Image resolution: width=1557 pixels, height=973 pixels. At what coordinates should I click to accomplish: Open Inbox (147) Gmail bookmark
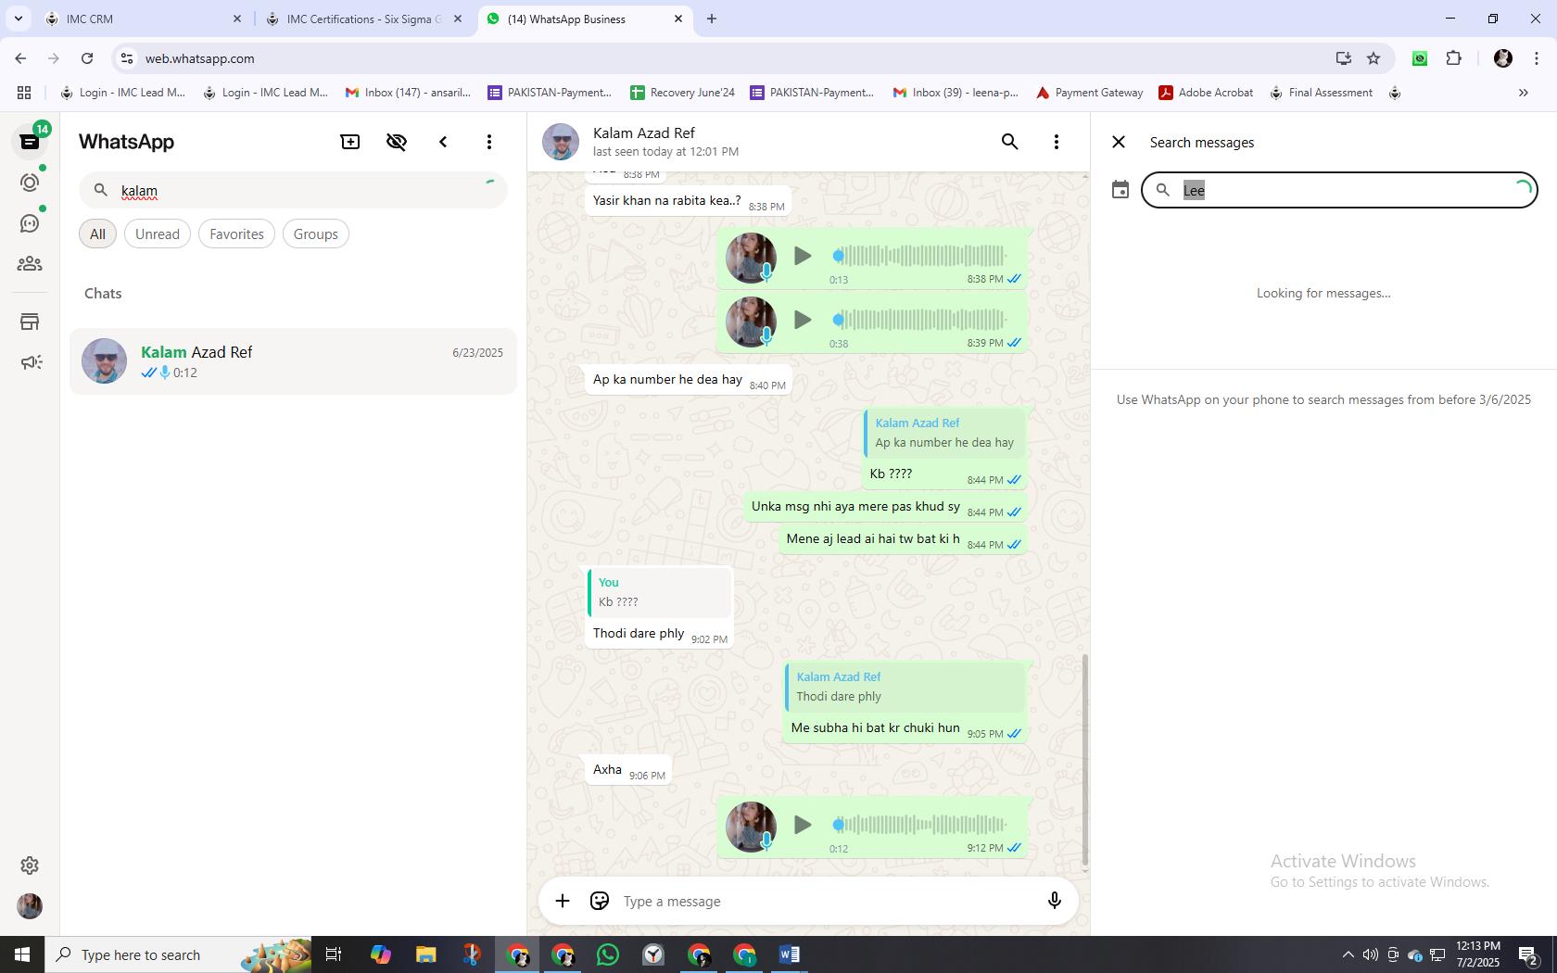point(408,93)
